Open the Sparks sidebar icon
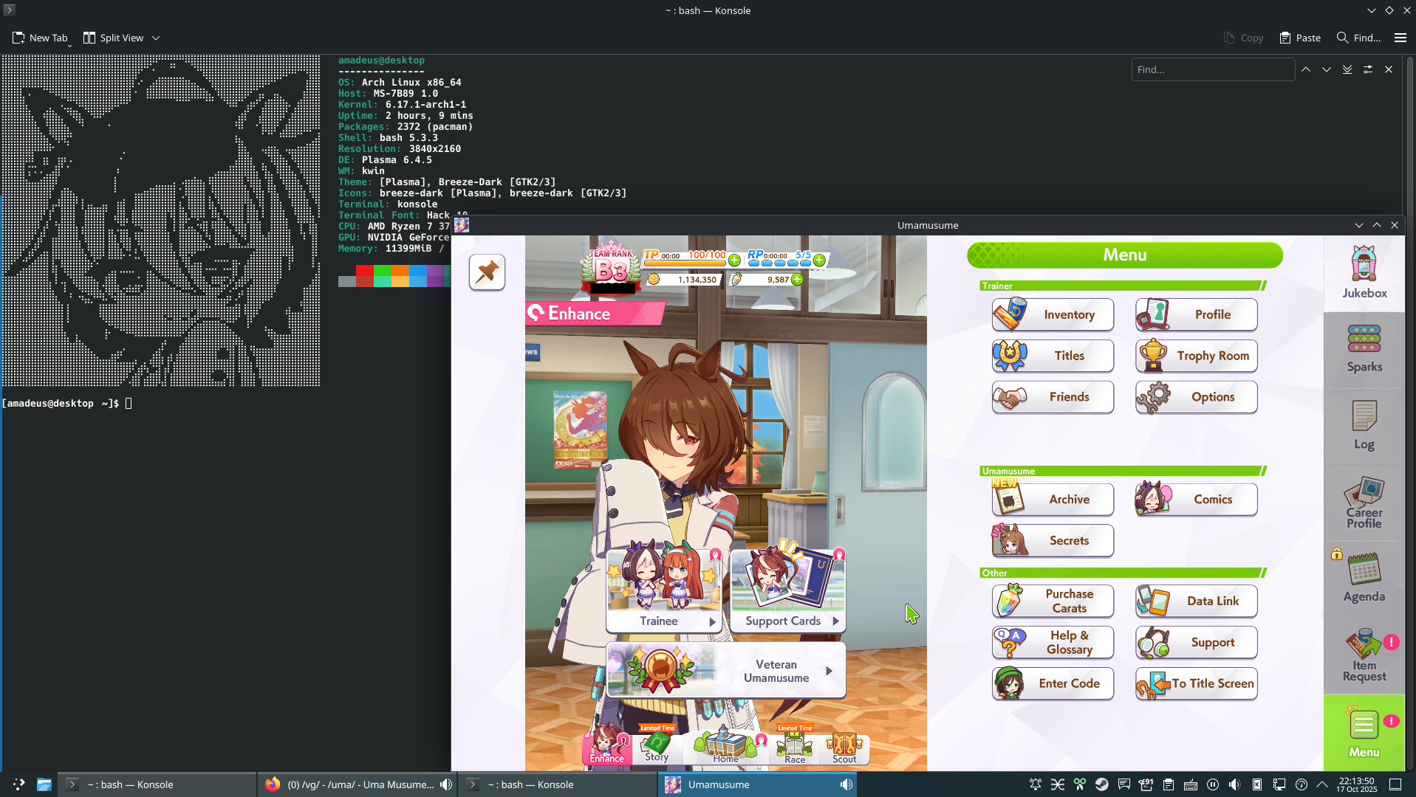This screenshot has width=1416, height=797. (1364, 349)
